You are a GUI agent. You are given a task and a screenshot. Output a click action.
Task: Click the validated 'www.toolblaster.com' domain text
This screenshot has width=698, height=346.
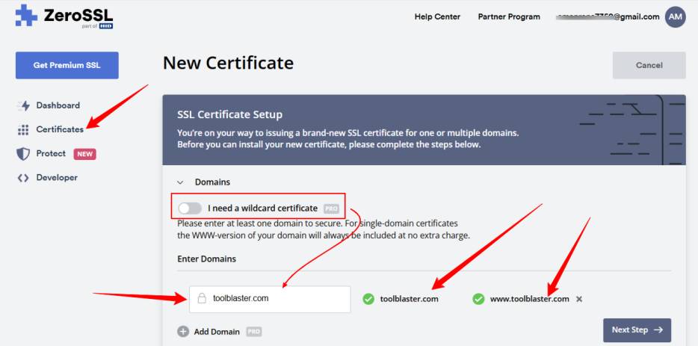pos(529,299)
